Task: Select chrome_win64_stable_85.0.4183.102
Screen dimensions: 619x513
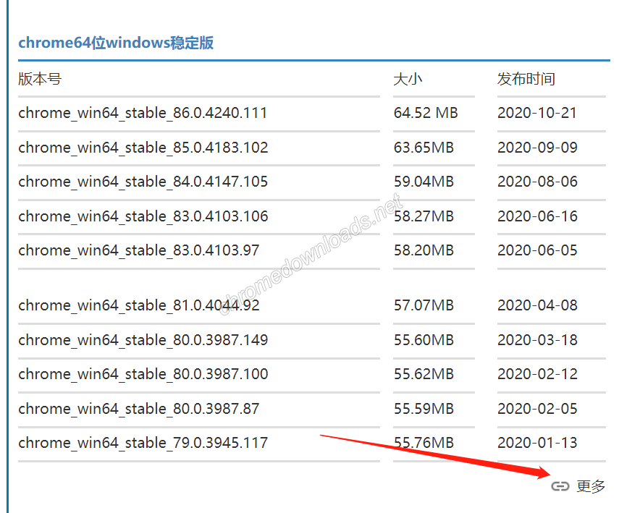Action: click(x=143, y=148)
